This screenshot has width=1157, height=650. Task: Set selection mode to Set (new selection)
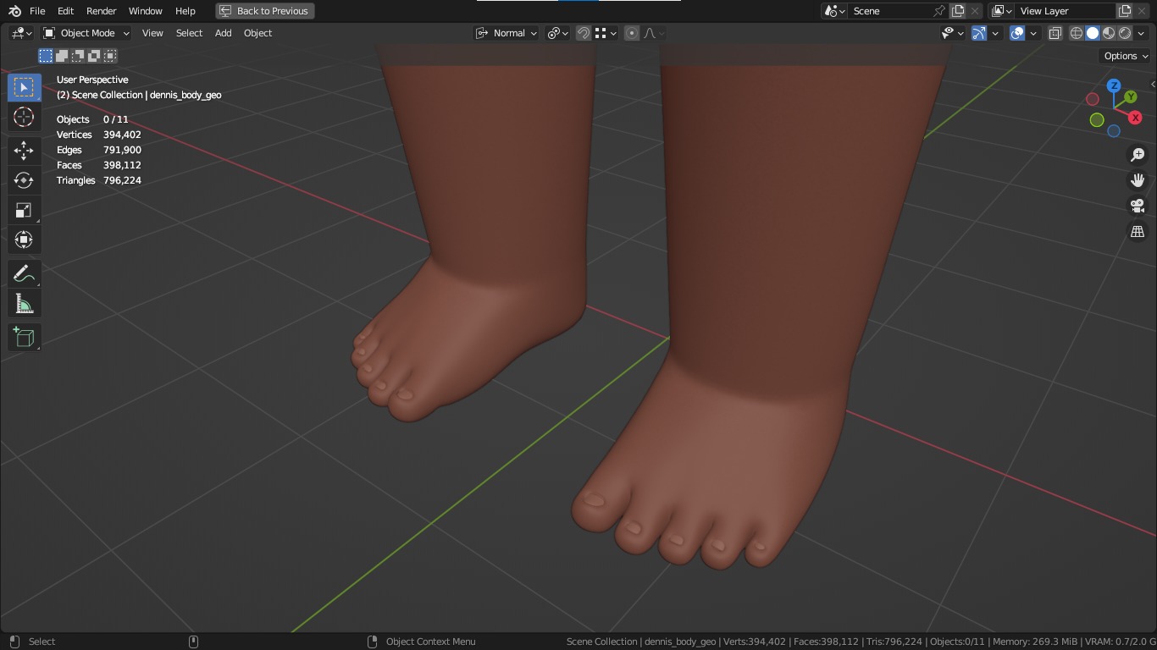tap(46, 56)
